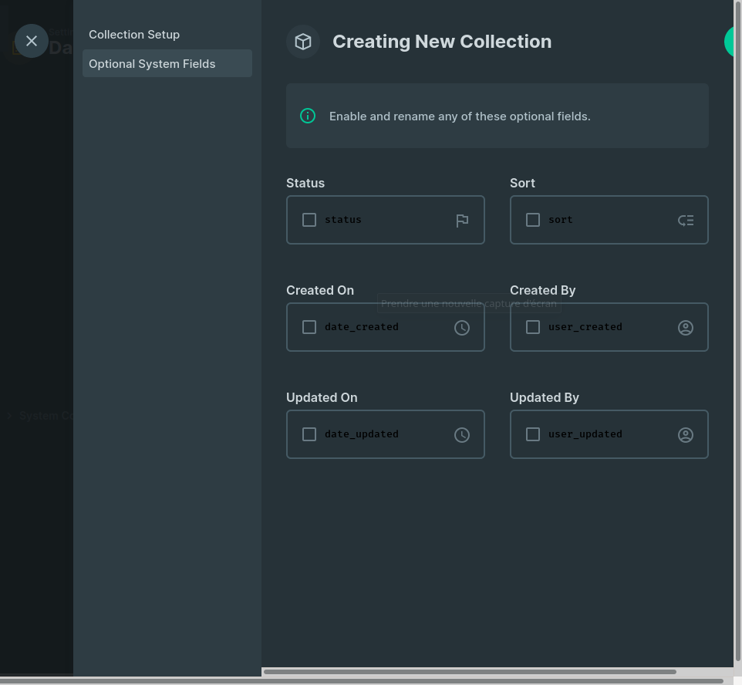
Task: Enable the sort field checkbox
Action: click(x=533, y=220)
